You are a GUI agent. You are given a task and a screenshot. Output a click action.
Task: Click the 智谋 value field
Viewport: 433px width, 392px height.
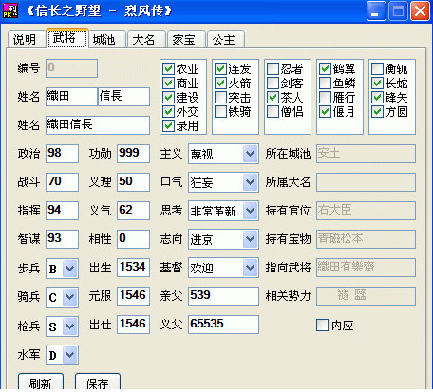coord(62,239)
